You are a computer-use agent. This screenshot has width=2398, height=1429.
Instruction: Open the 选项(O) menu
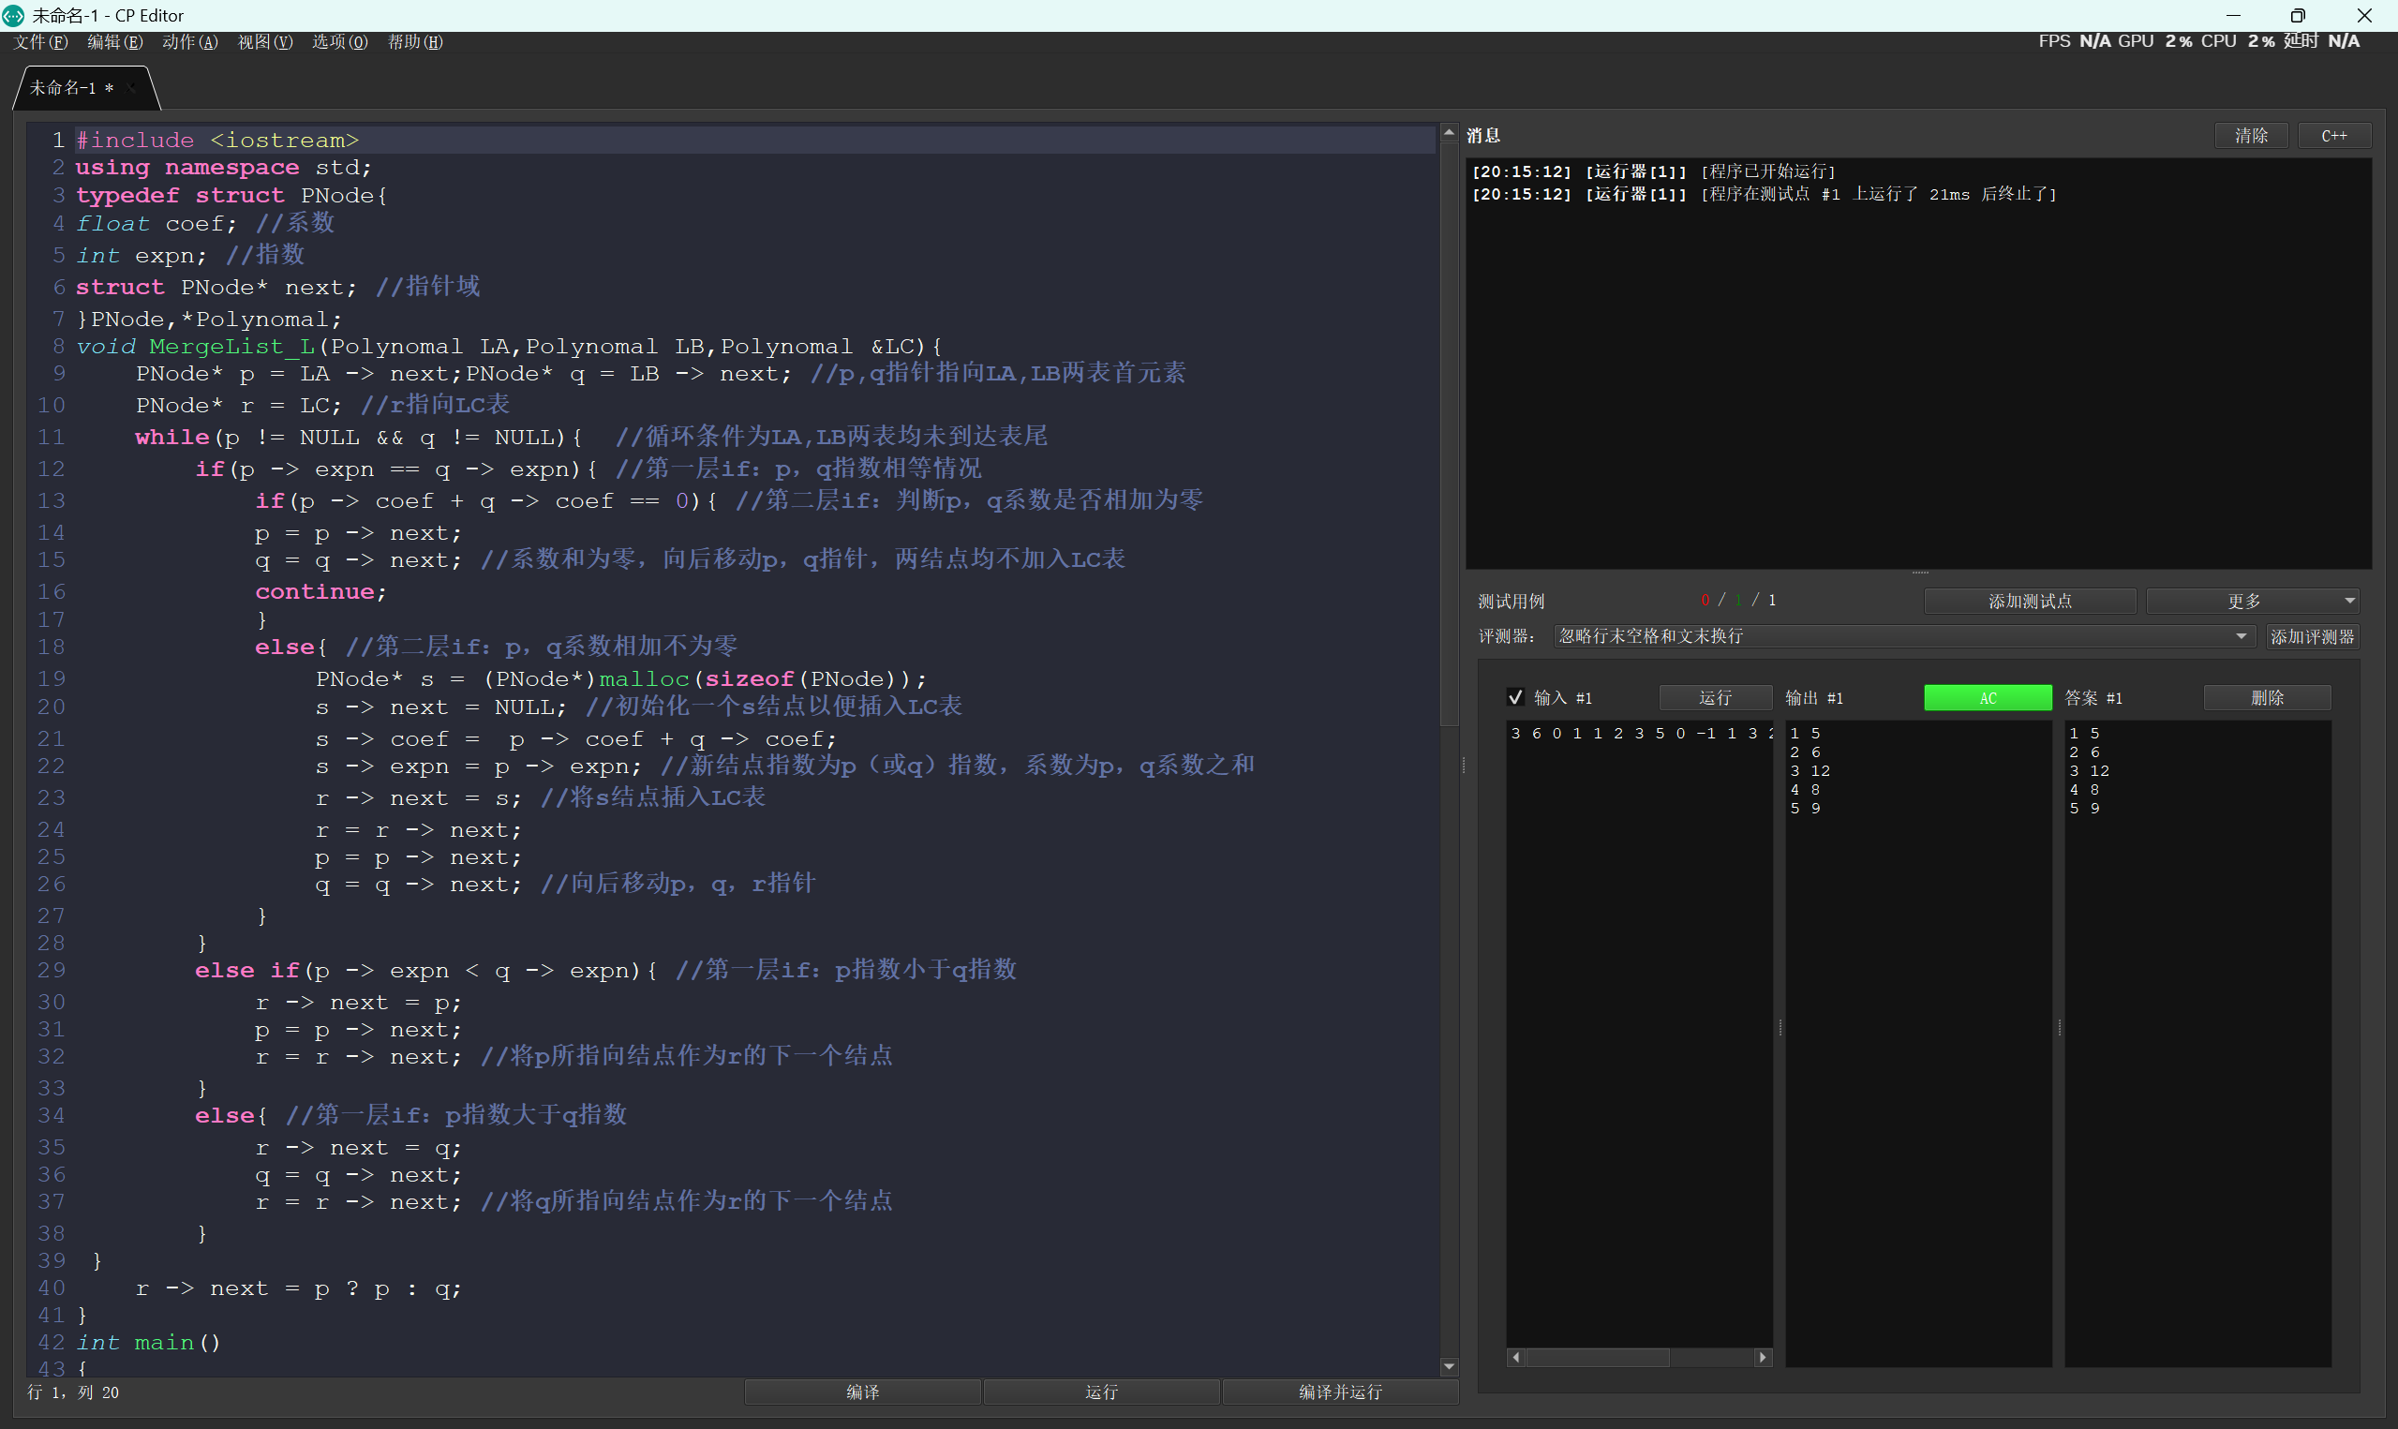pos(340,42)
